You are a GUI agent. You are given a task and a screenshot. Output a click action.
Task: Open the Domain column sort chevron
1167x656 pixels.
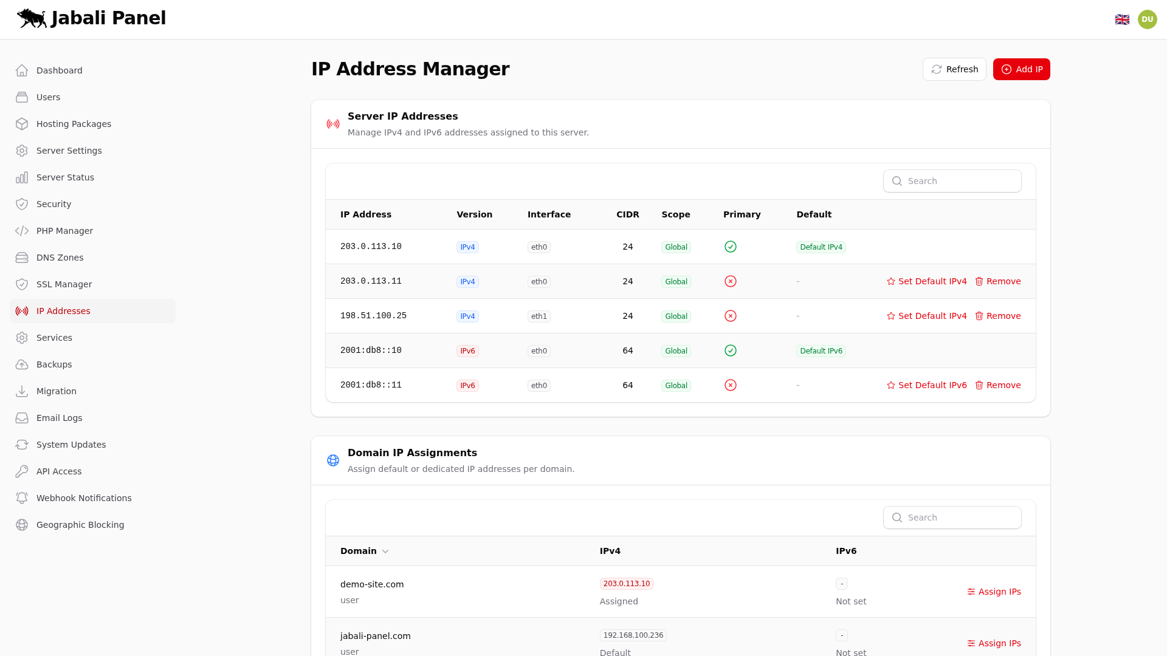tap(385, 551)
